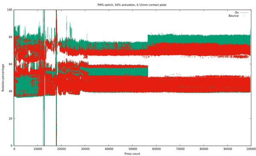Click the 70000 tick label on x-axis
This screenshot has width=256, height=156.
(x=180, y=149)
